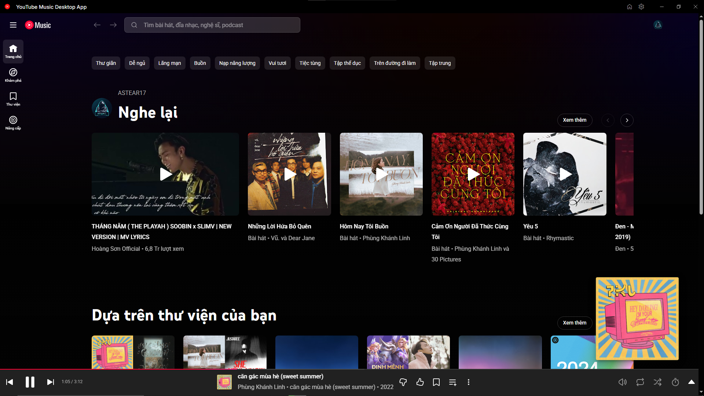The image size is (704, 396).
Task: Select the Nạp năng lượng chip
Action: (238, 63)
